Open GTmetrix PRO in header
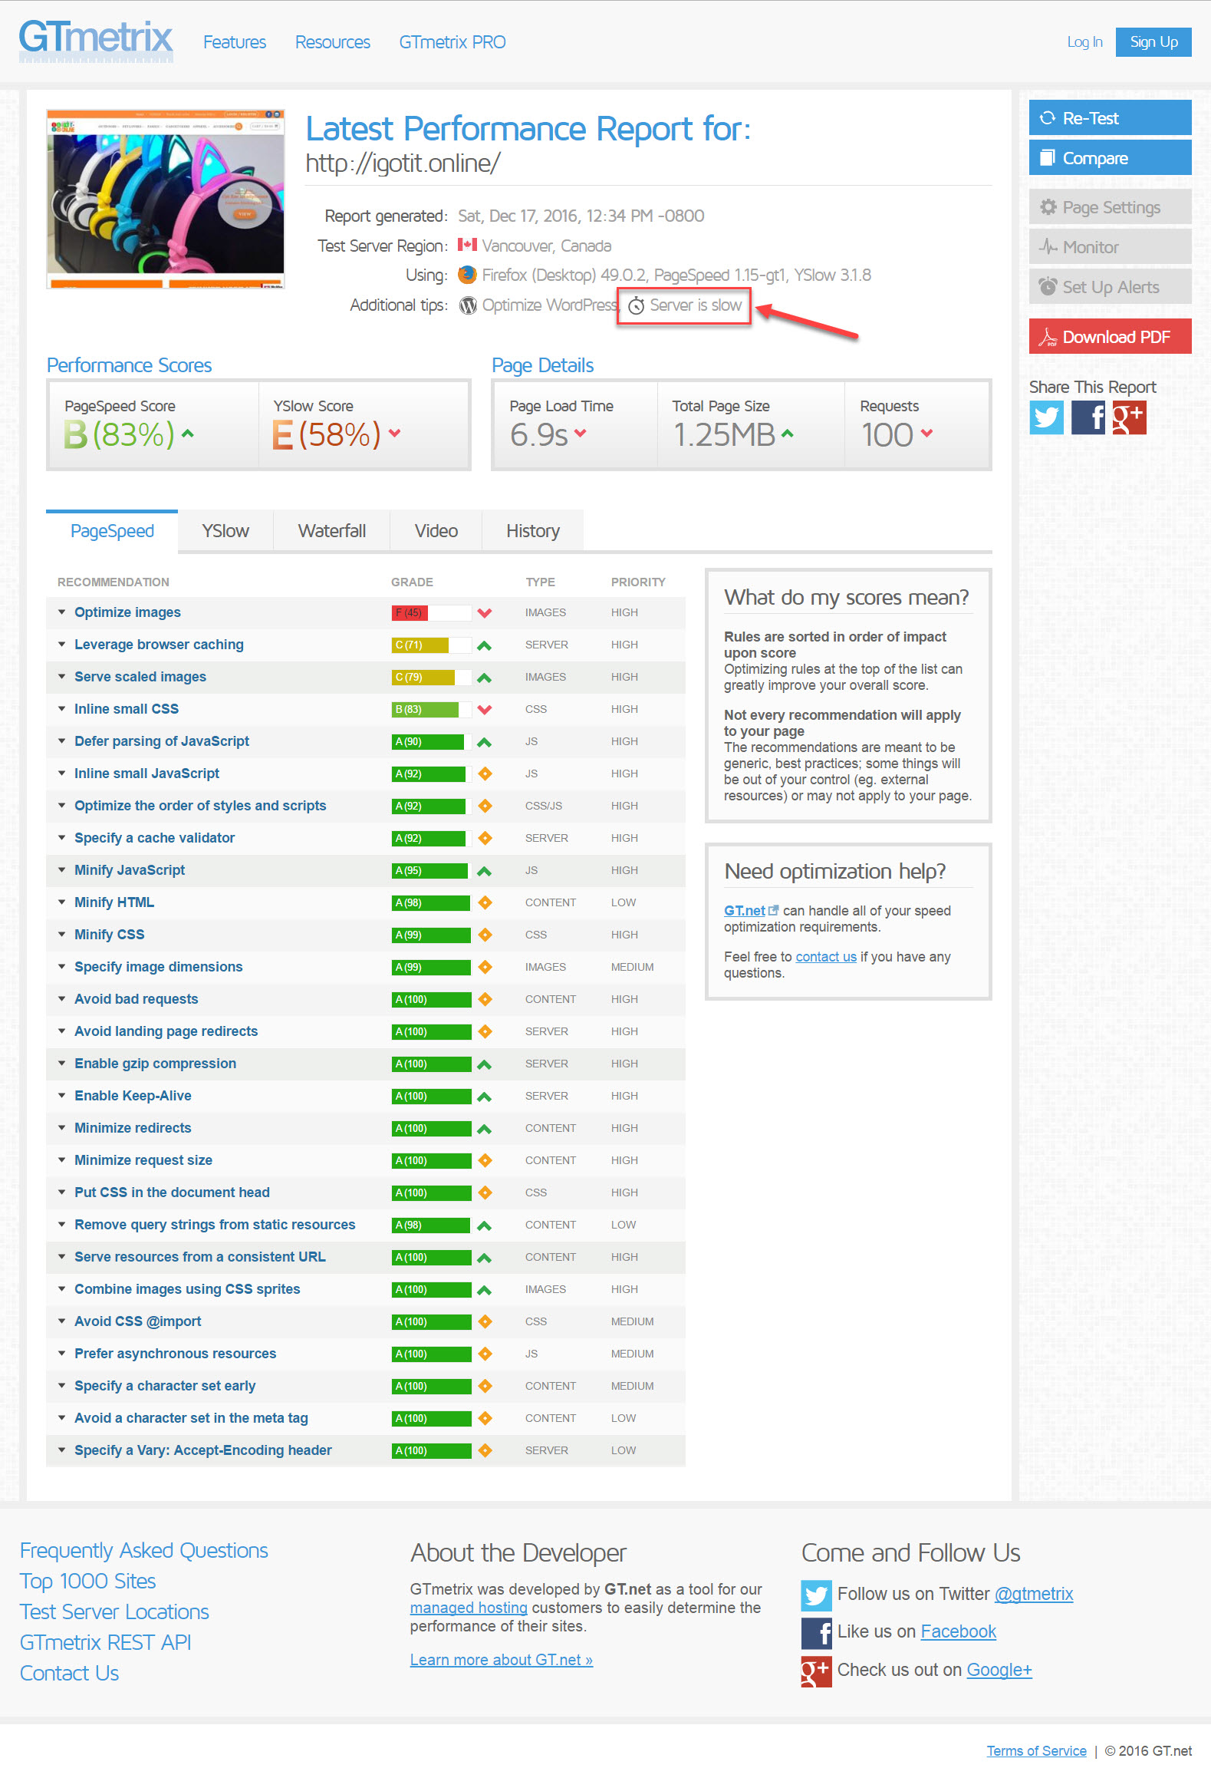This screenshot has width=1211, height=1778. click(452, 42)
